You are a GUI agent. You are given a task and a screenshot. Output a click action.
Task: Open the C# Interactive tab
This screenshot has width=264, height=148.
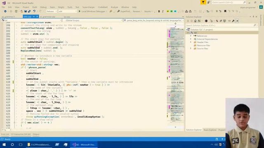click(x=21, y=134)
